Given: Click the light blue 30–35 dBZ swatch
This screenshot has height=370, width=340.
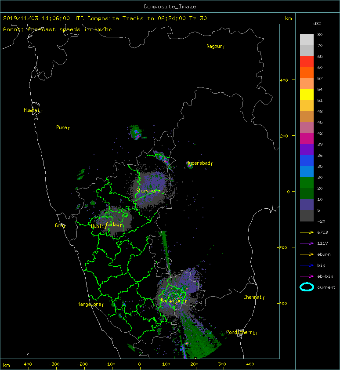Looking at the screenshot, I should [x=307, y=172].
